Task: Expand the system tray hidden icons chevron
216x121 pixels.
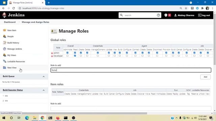Action: tap(177, 118)
